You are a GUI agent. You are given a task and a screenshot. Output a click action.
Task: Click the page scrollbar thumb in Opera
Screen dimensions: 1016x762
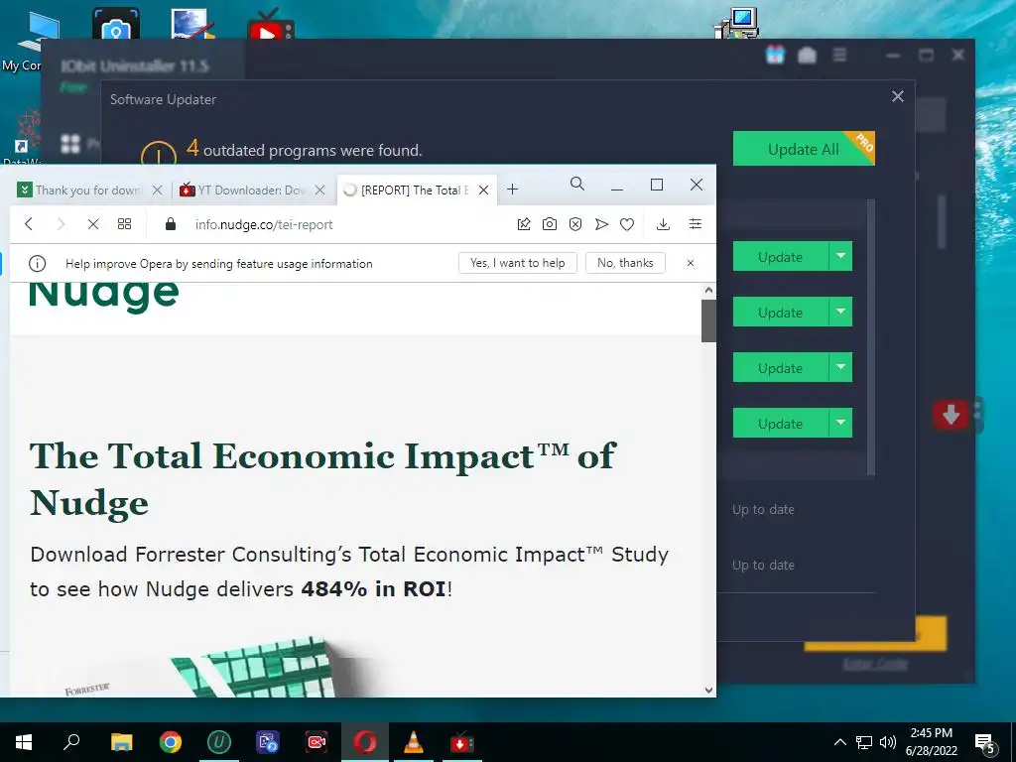pos(708,320)
